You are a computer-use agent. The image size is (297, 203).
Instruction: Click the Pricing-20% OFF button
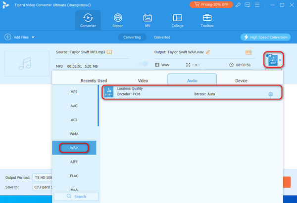[211, 4]
